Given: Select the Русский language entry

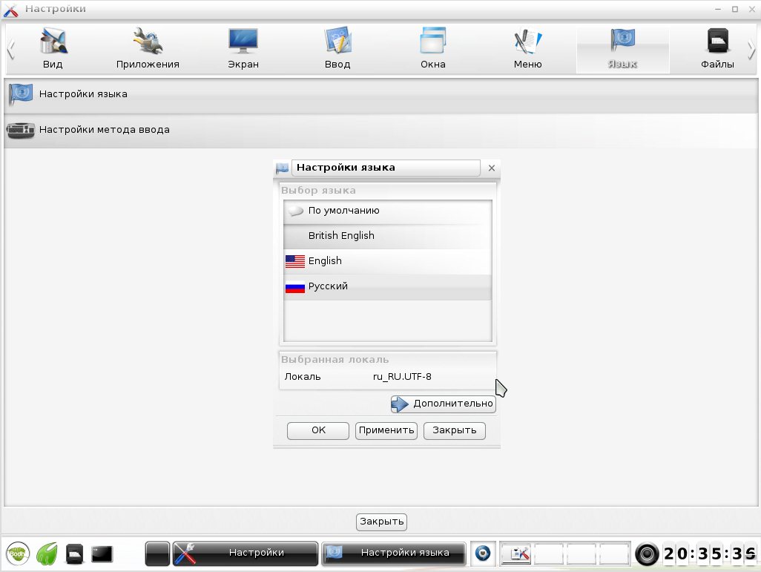Looking at the screenshot, I should [x=328, y=286].
